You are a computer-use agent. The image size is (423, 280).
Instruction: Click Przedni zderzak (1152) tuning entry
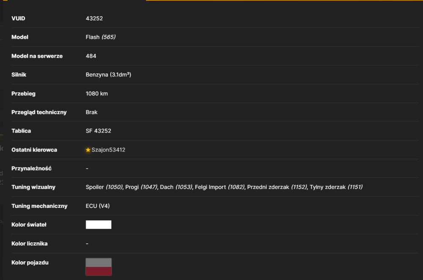click(x=277, y=187)
